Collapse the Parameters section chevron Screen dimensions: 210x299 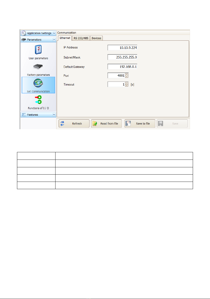pyautogui.click(x=54, y=40)
